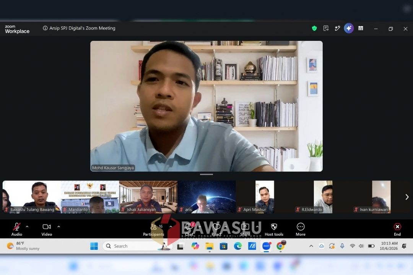This screenshot has height=275, width=413.
Task: Expand the Audio options arrow
Action: [27, 226]
